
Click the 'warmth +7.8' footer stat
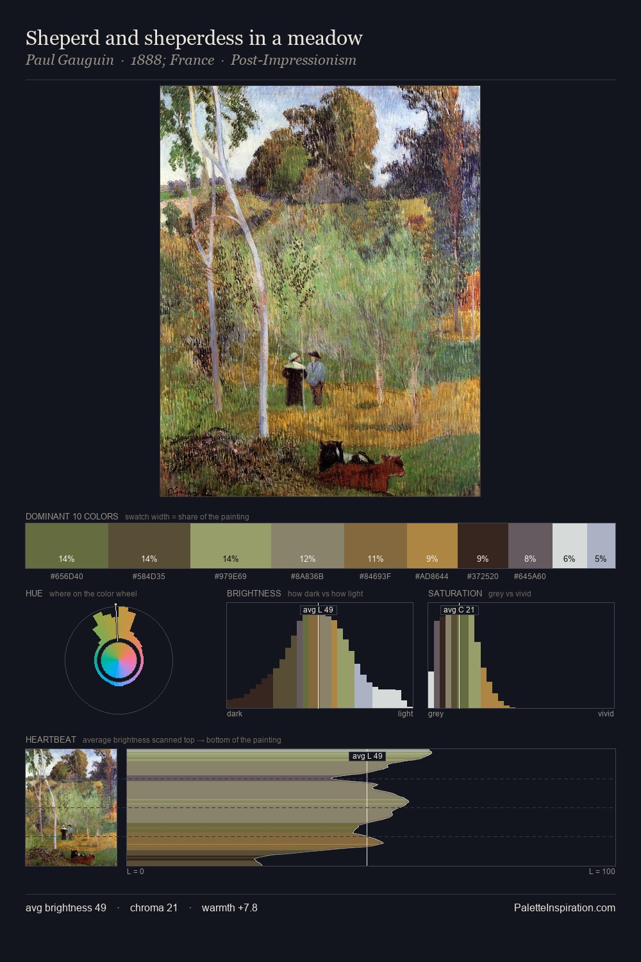coord(229,907)
